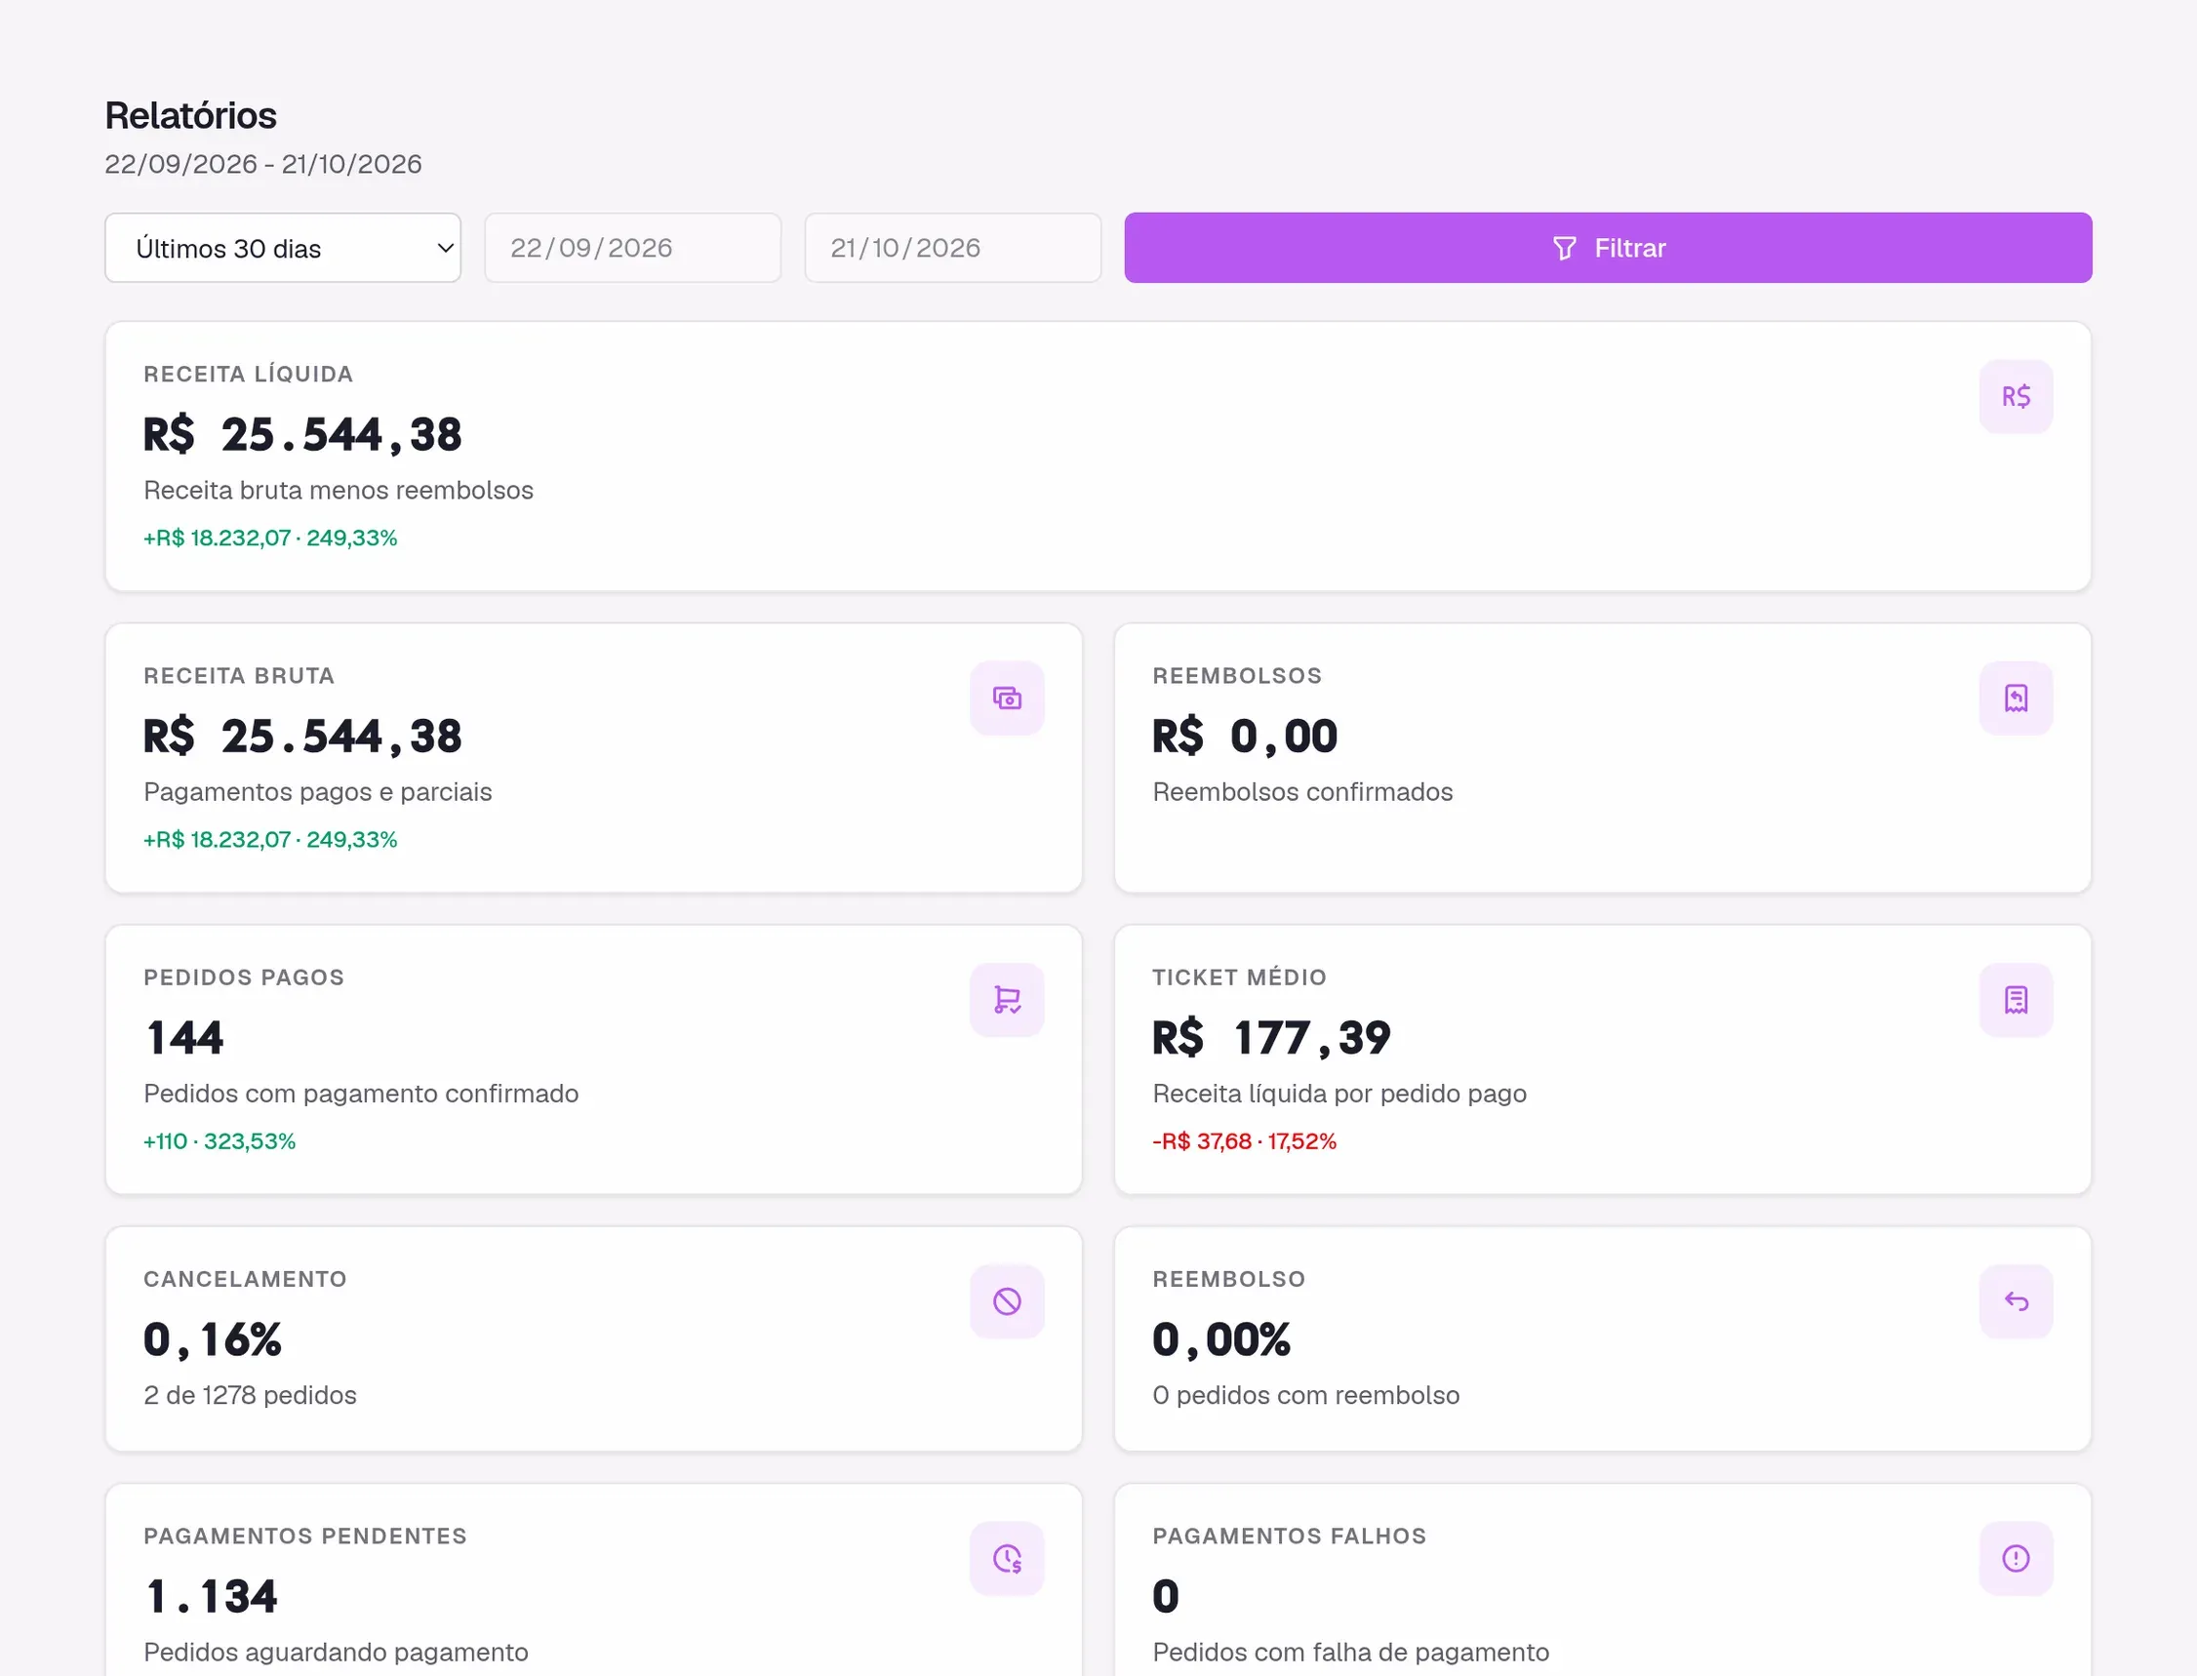2197x1676 pixels.
Task: Click the alert icon in Pagamentos Falhos card
Action: 2016,1558
